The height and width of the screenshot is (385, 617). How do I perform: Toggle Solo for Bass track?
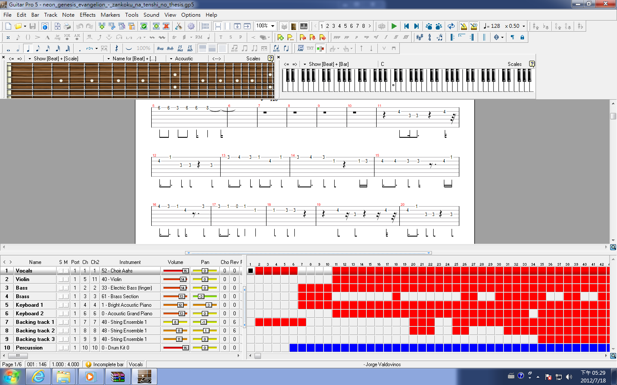coord(61,288)
